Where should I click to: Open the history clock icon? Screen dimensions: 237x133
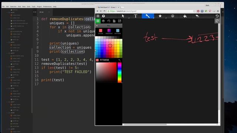(109, 21)
